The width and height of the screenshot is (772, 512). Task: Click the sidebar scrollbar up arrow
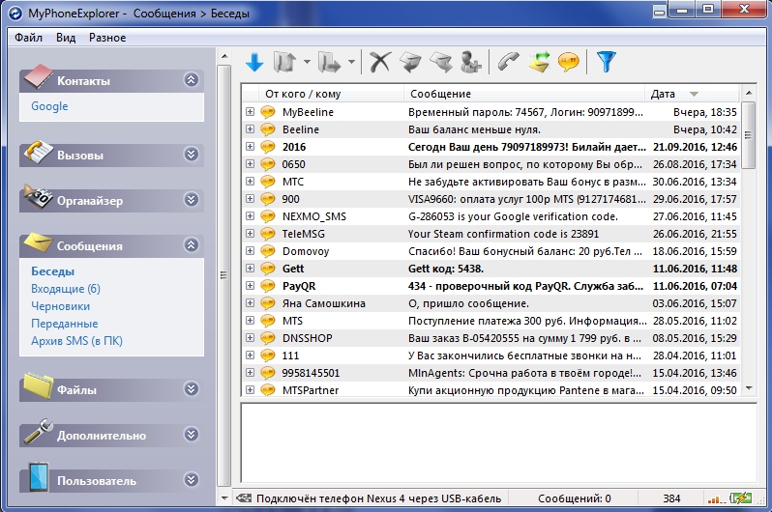224,56
